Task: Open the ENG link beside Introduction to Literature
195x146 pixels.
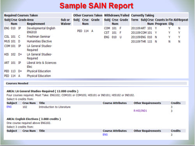Action: (9, 107)
